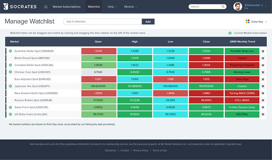Remove Australian Dollar Spot row
The height and width of the screenshot is (160, 272).
pyautogui.click(x=263, y=51)
